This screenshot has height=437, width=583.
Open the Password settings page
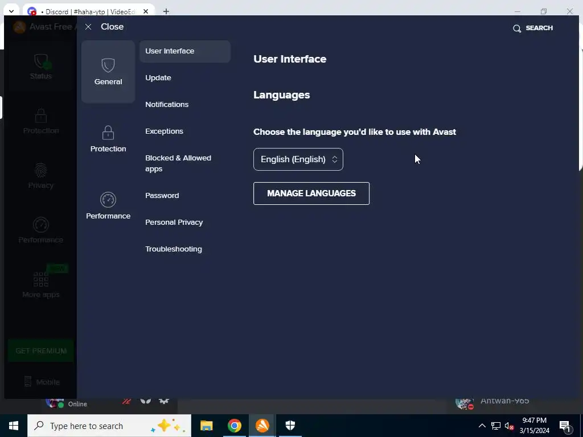tap(162, 196)
